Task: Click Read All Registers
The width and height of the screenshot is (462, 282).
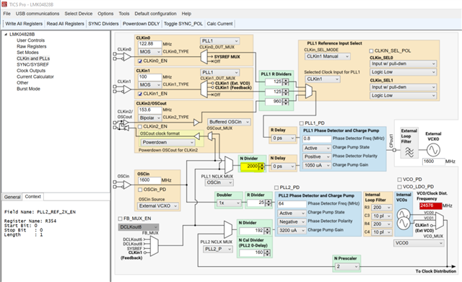Action: point(66,24)
